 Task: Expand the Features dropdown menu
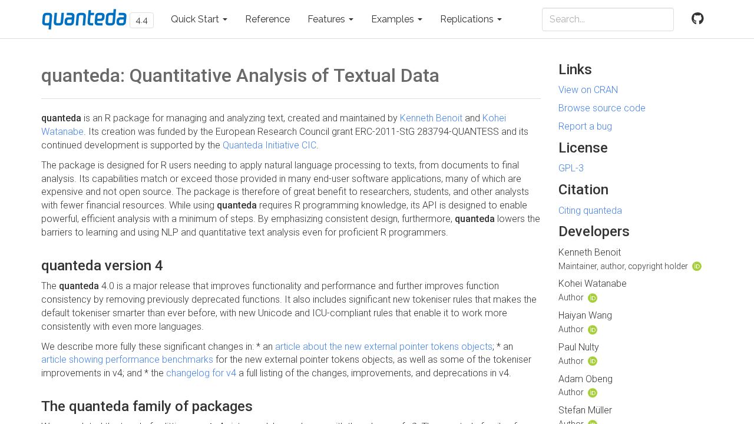(330, 19)
